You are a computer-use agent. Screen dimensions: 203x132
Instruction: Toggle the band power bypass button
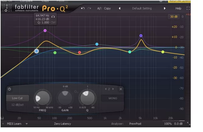tap(9, 89)
